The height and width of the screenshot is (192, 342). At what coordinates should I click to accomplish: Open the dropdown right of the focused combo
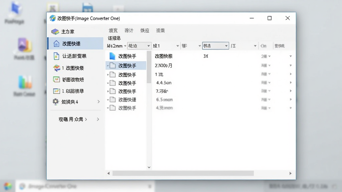[x=243, y=46]
